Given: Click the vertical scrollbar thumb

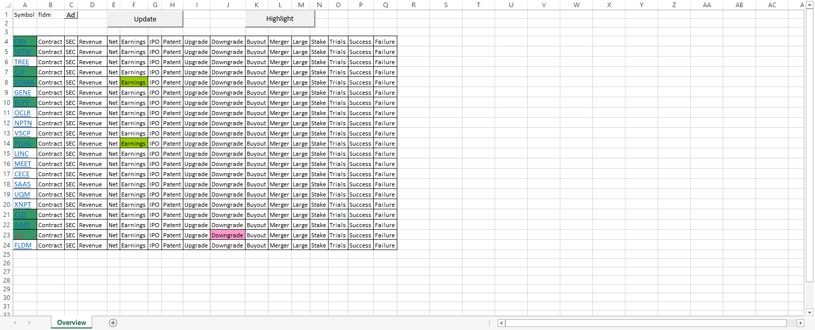Looking at the screenshot, I should pos(809,145).
